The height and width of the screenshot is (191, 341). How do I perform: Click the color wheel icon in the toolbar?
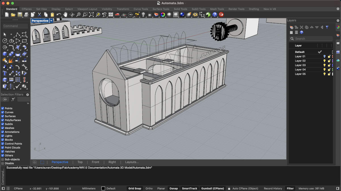pyautogui.click(x=163, y=14)
